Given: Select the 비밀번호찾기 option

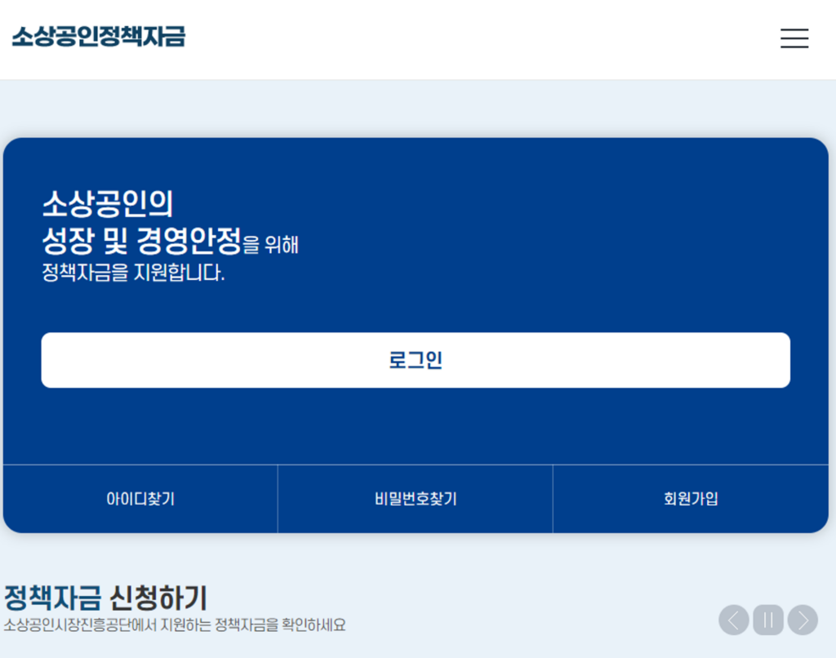Looking at the screenshot, I should click(x=416, y=499).
